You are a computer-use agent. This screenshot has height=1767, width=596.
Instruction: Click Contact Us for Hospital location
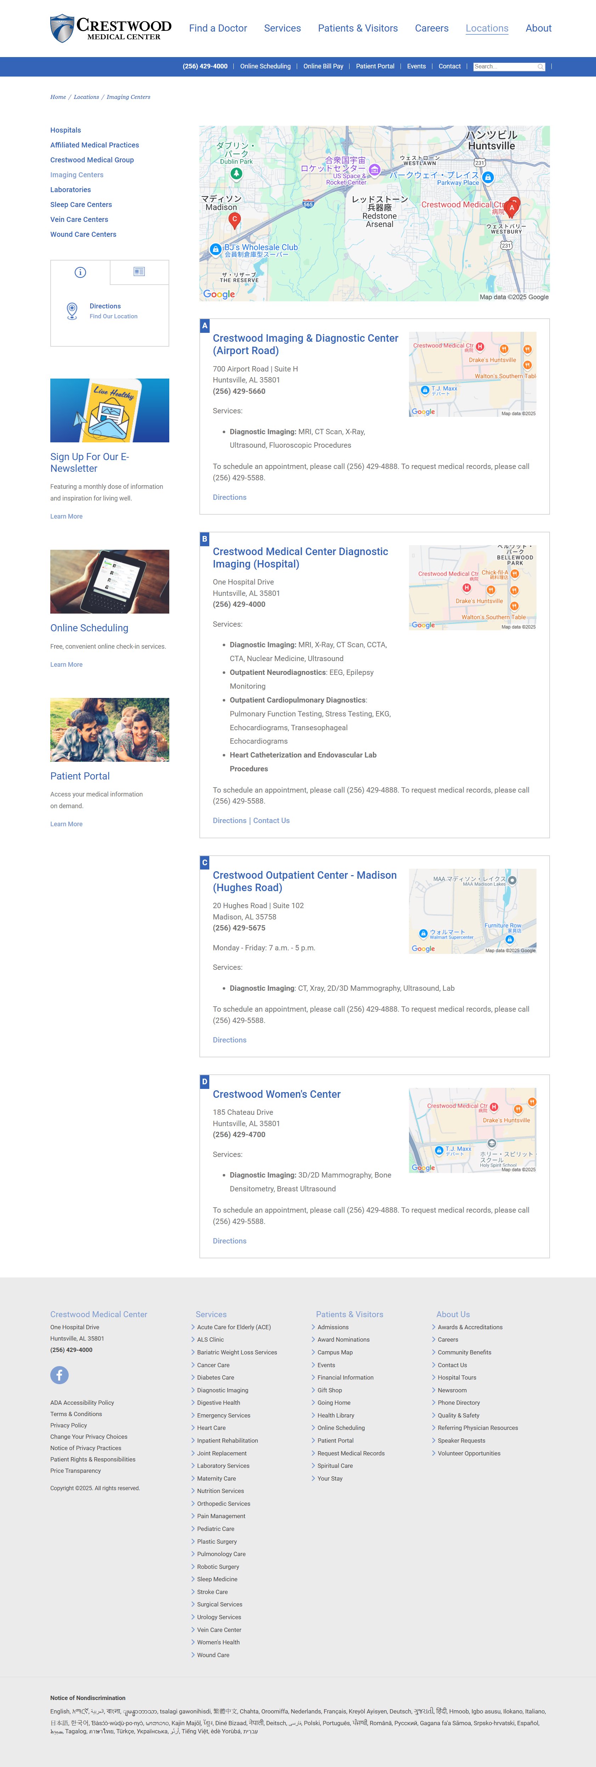(271, 820)
